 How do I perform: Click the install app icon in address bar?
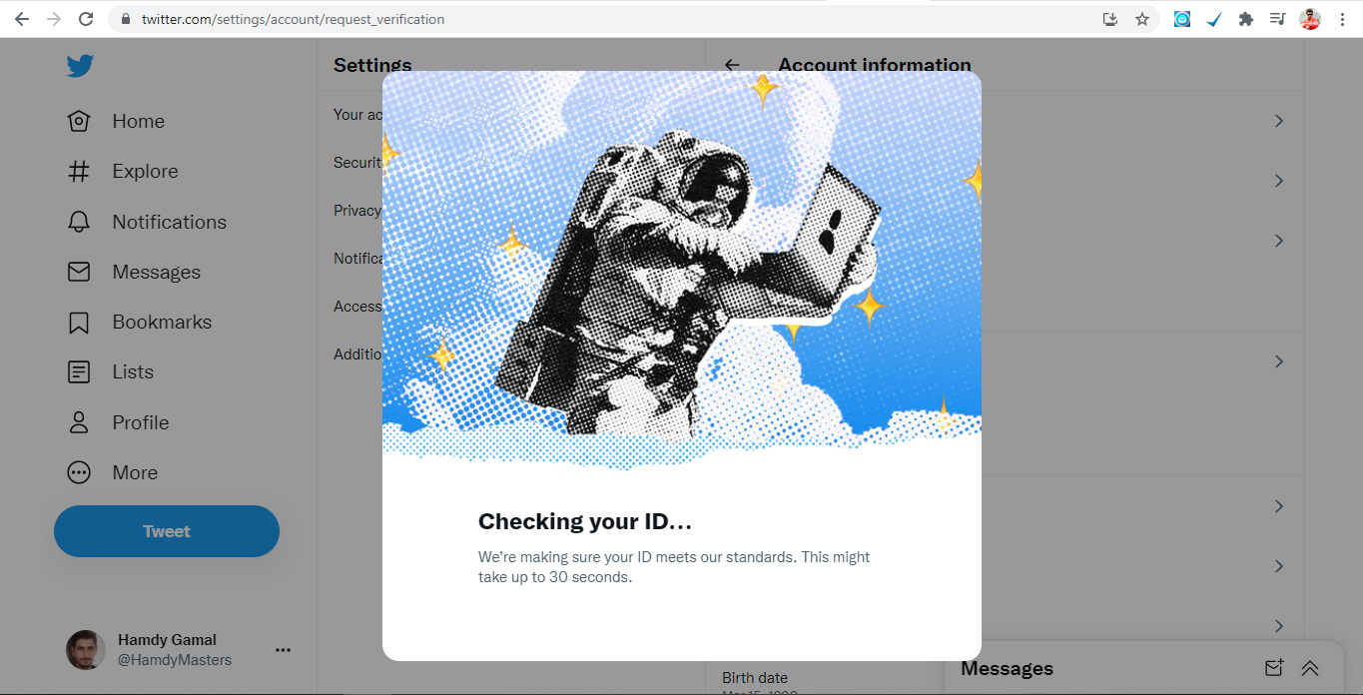pyautogui.click(x=1110, y=19)
